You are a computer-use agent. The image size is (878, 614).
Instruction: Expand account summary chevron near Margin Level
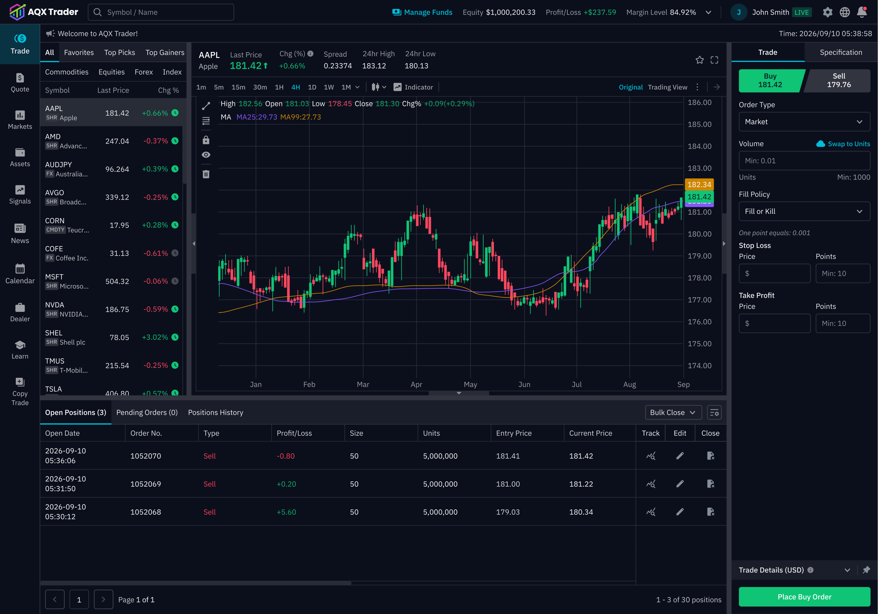708,12
